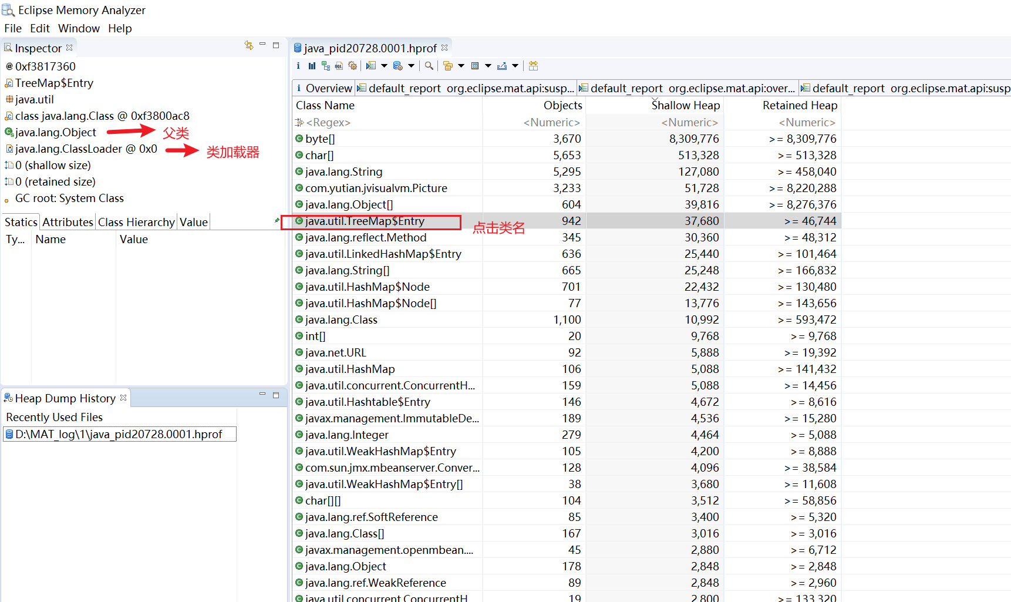Toggle Link with Snapshot in Inspector panel
The image size is (1011, 602).
coord(249,45)
